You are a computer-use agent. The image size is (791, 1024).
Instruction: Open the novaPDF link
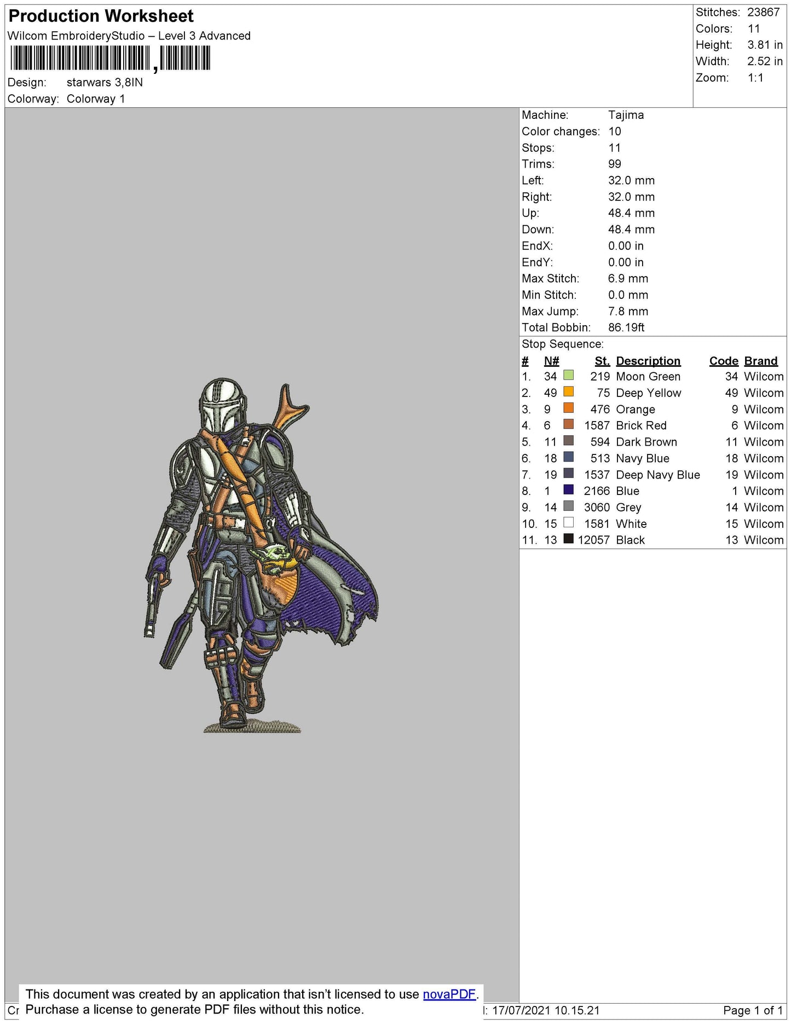449,994
